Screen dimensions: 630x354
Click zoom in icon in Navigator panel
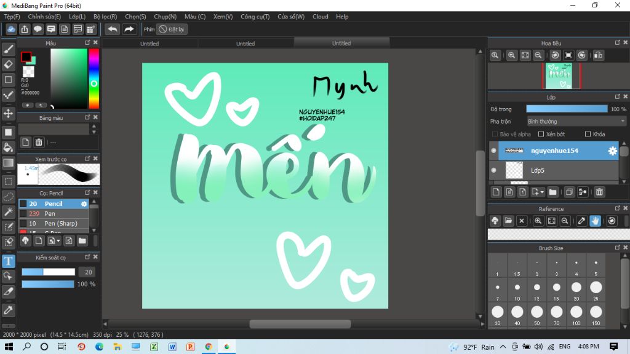point(511,55)
